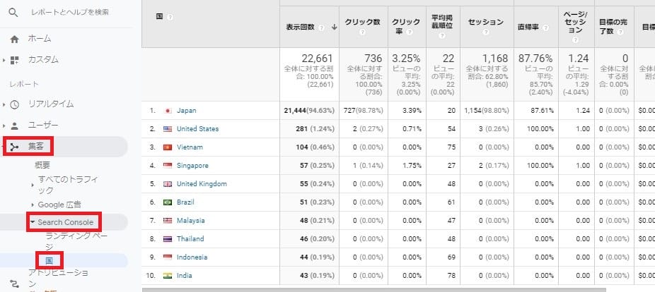This screenshot has width=655, height=292.
Task: Click the カスタム dashboard icon
Action: 14,60
